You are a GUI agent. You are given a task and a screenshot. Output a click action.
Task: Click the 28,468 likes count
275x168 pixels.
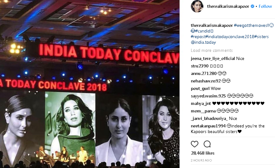[x=202, y=153]
